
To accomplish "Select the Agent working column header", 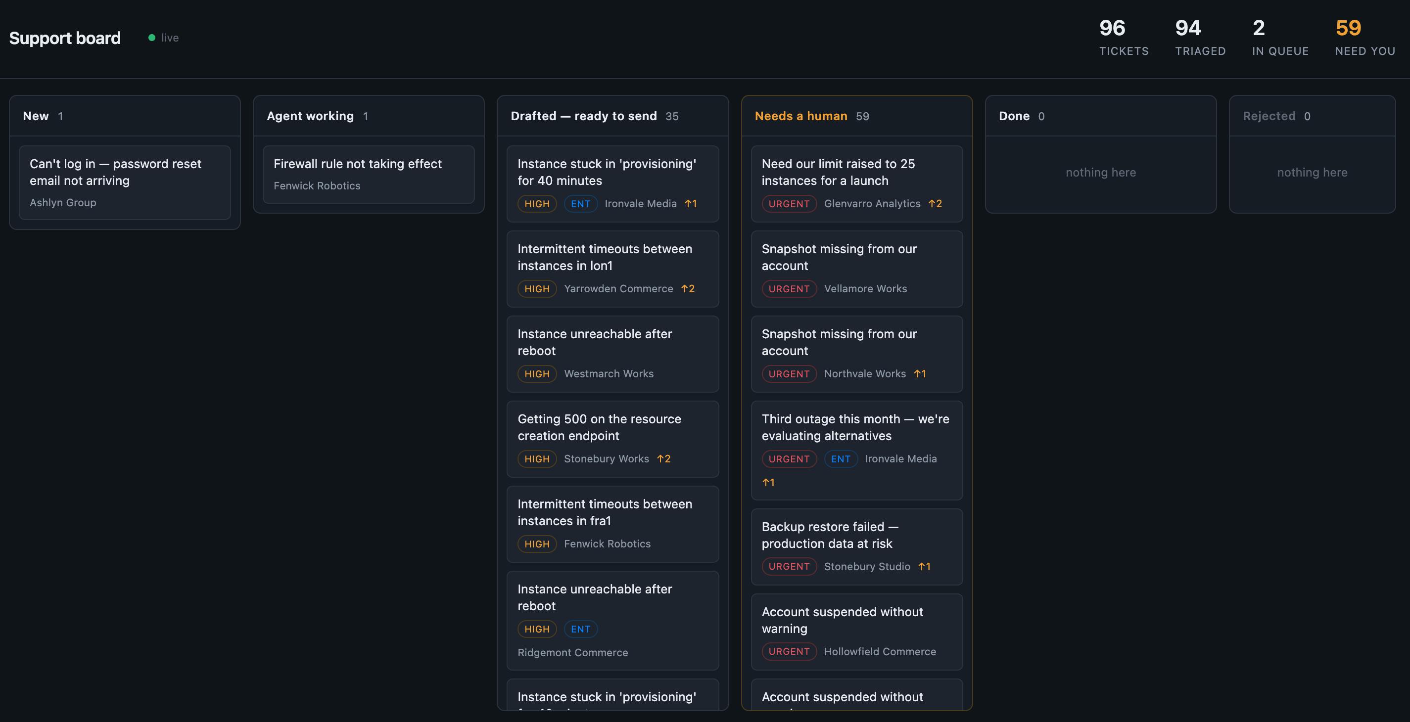I will tap(369, 116).
